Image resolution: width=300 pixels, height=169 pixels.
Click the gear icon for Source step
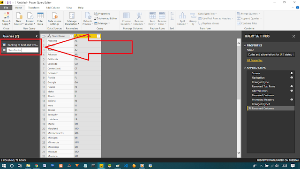click(x=292, y=73)
